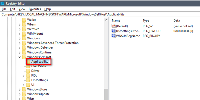Select the Windows Defender key label
This screenshot has height=100, width=200.
tap(40, 47)
